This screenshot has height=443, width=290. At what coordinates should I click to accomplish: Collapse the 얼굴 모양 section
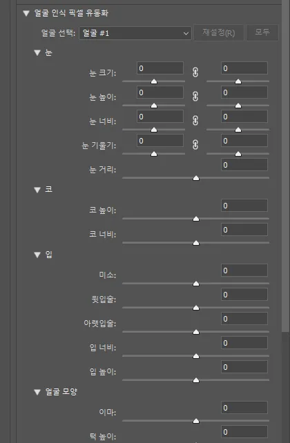tap(37, 392)
